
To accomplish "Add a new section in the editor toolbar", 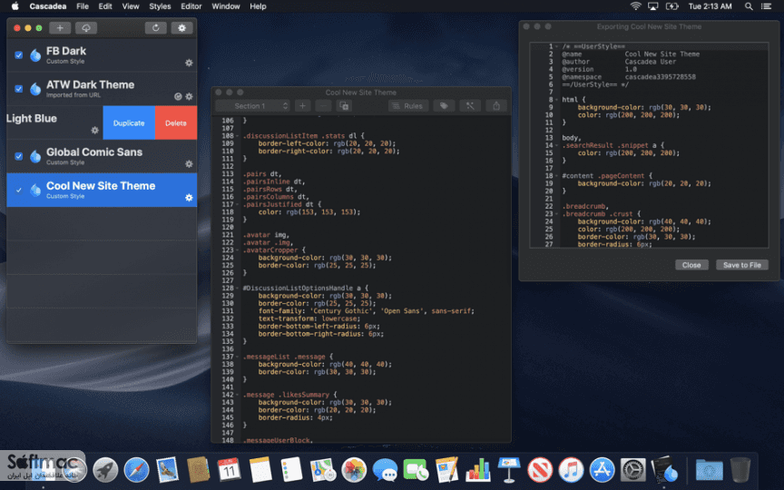I will coord(302,105).
